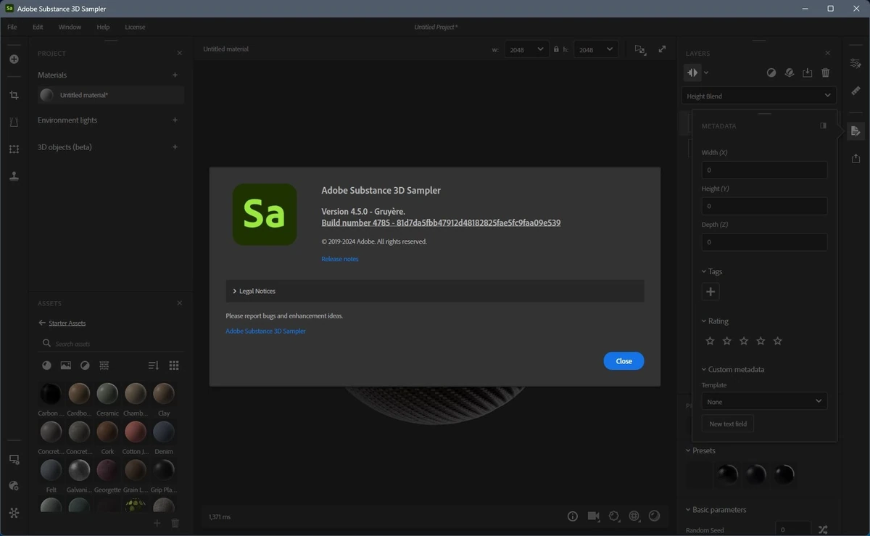Filter assets by image icon
Screen dimensions: 870x536
click(66, 366)
